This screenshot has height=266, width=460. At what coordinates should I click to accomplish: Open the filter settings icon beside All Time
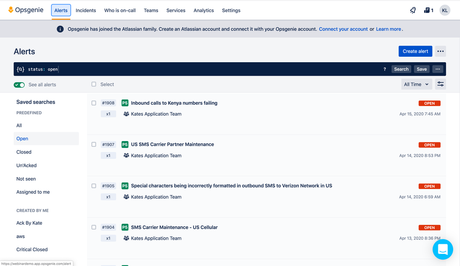pos(441,84)
